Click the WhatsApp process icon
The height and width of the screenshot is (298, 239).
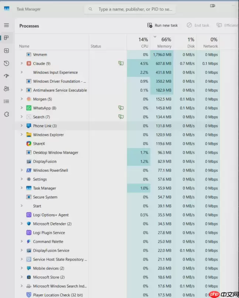pyautogui.click(x=29, y=108)
